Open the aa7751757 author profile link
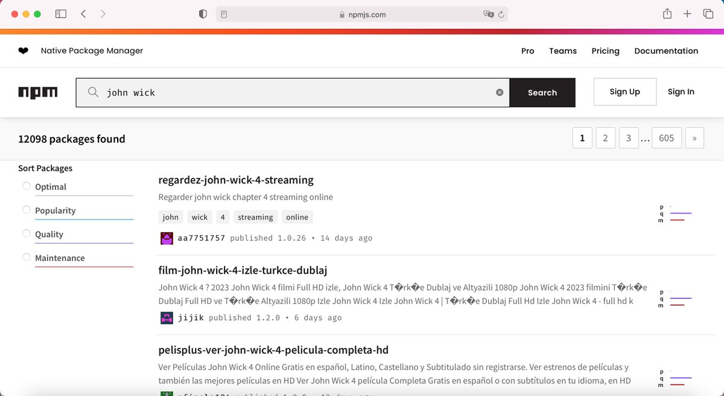This screenshot has width=724, height=396. point(202,238)
